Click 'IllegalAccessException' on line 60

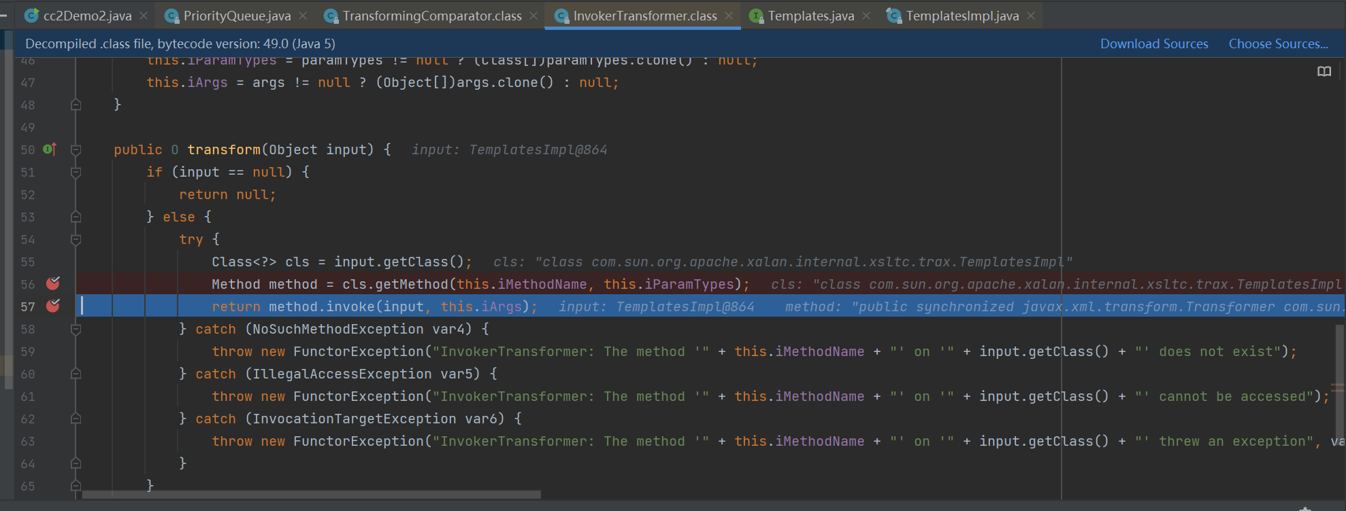(342, 374)
